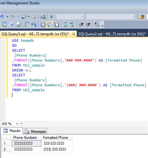The width and height of the screenshot is (148, 158).
Task: Click the Management Studio title bar text
Action: pos(20,3)
